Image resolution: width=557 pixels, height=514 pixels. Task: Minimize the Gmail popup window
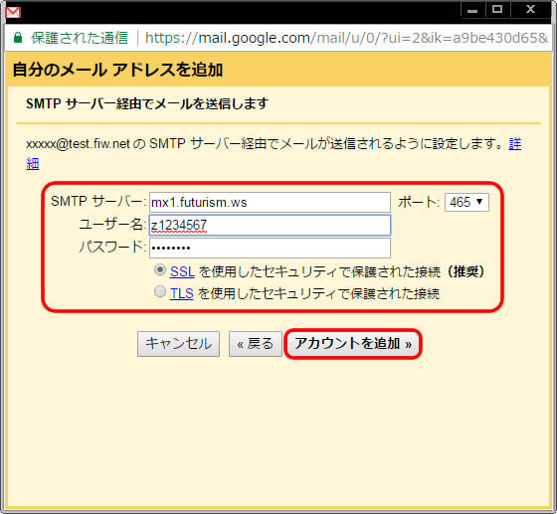472,10
